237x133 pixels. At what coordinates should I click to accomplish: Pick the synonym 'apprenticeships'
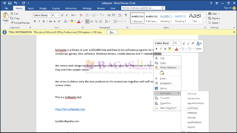(196, 103)
